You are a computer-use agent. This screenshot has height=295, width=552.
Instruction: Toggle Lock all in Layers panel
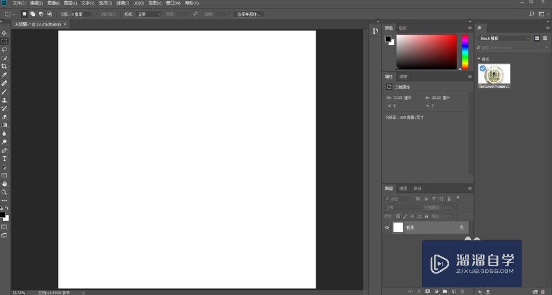point(426,216)
